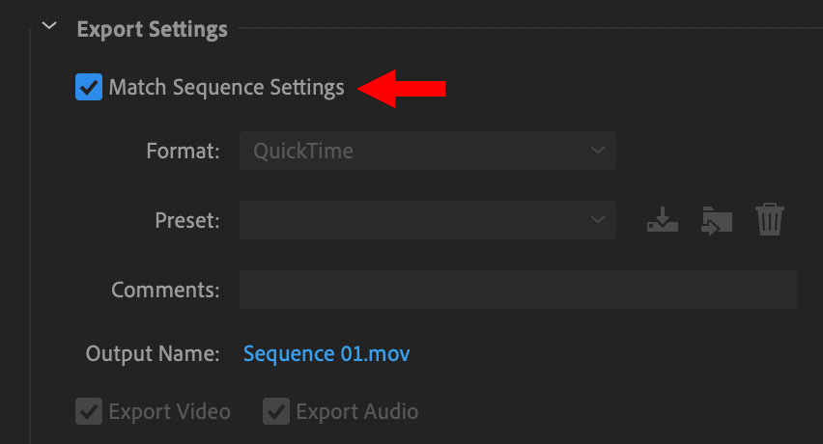Screen dimensions: 823x444
Task: Click the Save Preset download icon
Action: 663,220
